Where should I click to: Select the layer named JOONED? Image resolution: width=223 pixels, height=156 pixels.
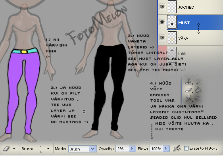coord(186,7)
